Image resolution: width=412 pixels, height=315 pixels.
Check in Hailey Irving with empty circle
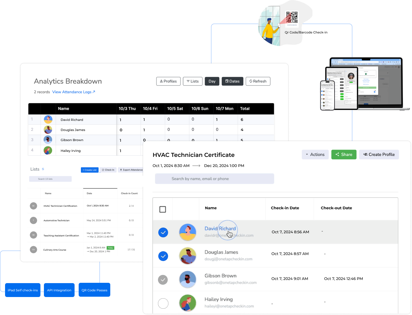point(163,303)
